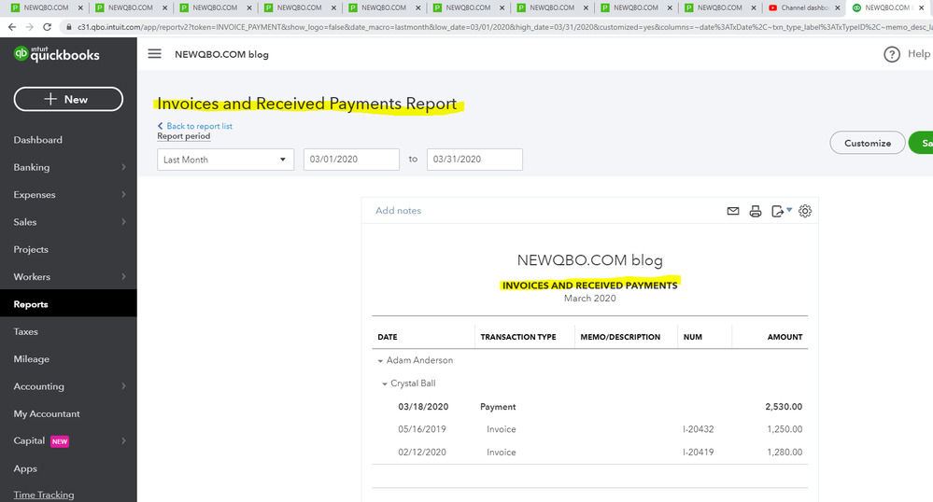The height and width of the screenshot is (502, 933).
Task: Click TRANSACTION TYPE column header
Action: pos(518,337)
